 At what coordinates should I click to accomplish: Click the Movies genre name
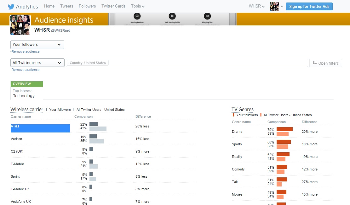tap(237, 195)
